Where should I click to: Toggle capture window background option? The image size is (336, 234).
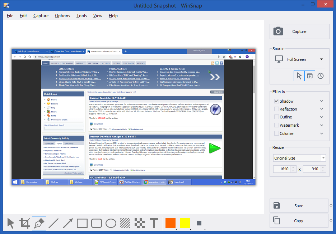tap(310, 76)
